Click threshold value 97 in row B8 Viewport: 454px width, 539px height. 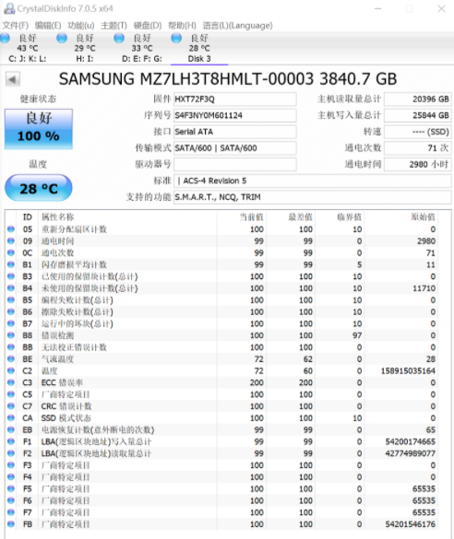[357, 335]
